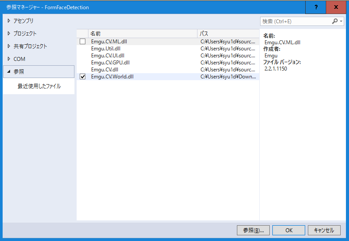
Task: Select the Emgu.CV.World.dll name
Action: point(112,77)
